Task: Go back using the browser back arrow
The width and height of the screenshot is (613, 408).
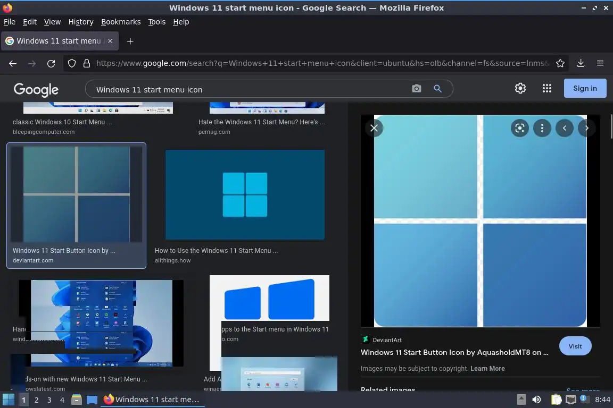Action: pyautogui.click(x=13, y=64)
